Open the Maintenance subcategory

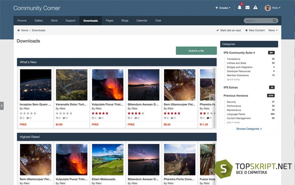pos(234,110)
